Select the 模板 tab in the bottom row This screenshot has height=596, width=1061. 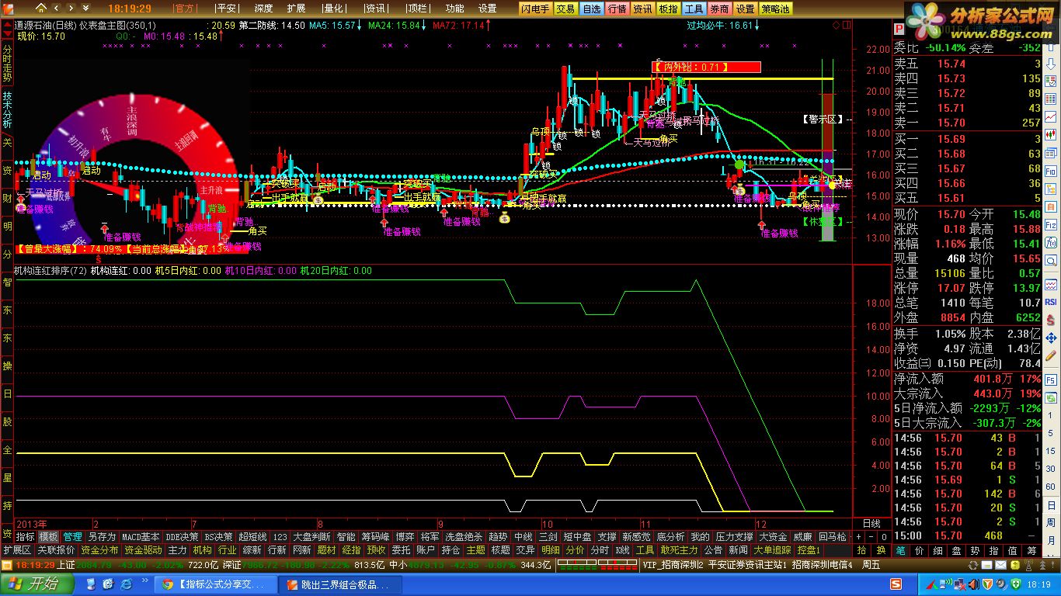(x=48, y=536)
